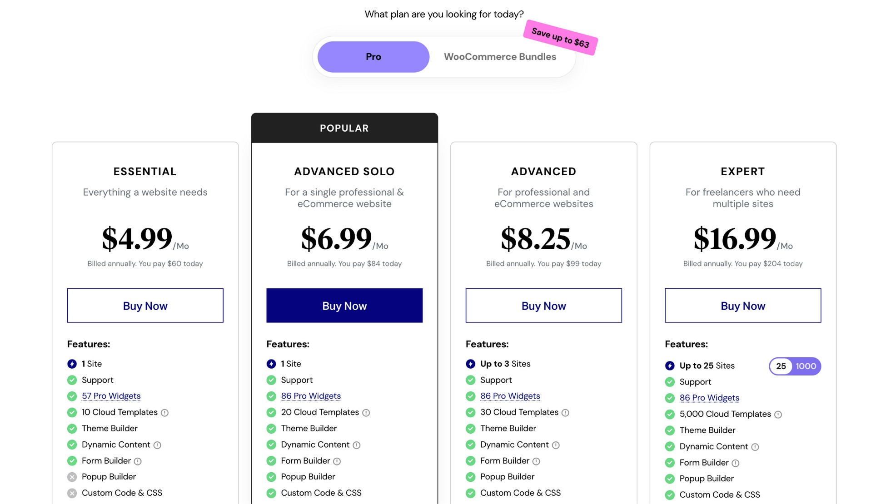This screenshot has height=504, width=886.
Task: Click the green check beside Theme Builder in Expert
Action: click(670, 430)
